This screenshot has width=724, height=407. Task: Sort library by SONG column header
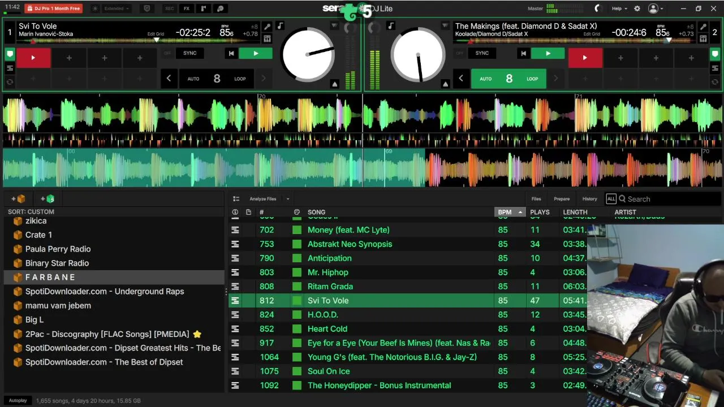316,212
